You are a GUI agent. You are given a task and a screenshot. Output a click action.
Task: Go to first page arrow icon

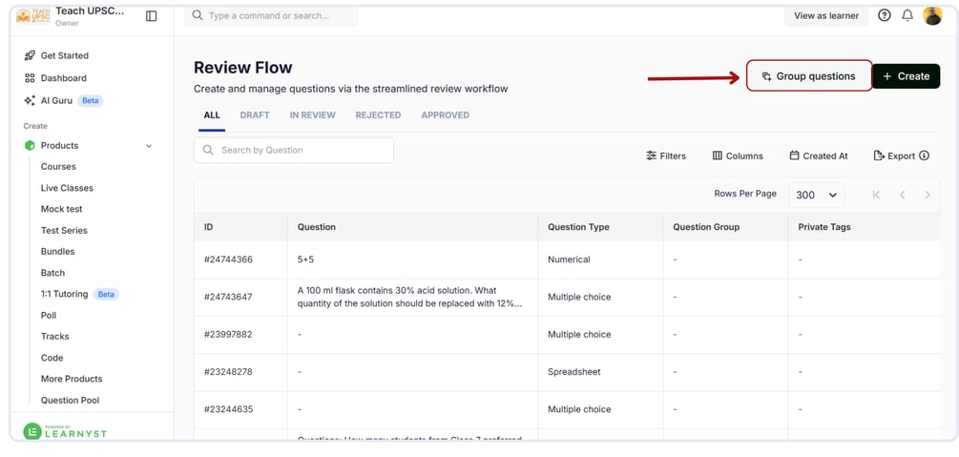pyautogui.click(x=876, y=196)
